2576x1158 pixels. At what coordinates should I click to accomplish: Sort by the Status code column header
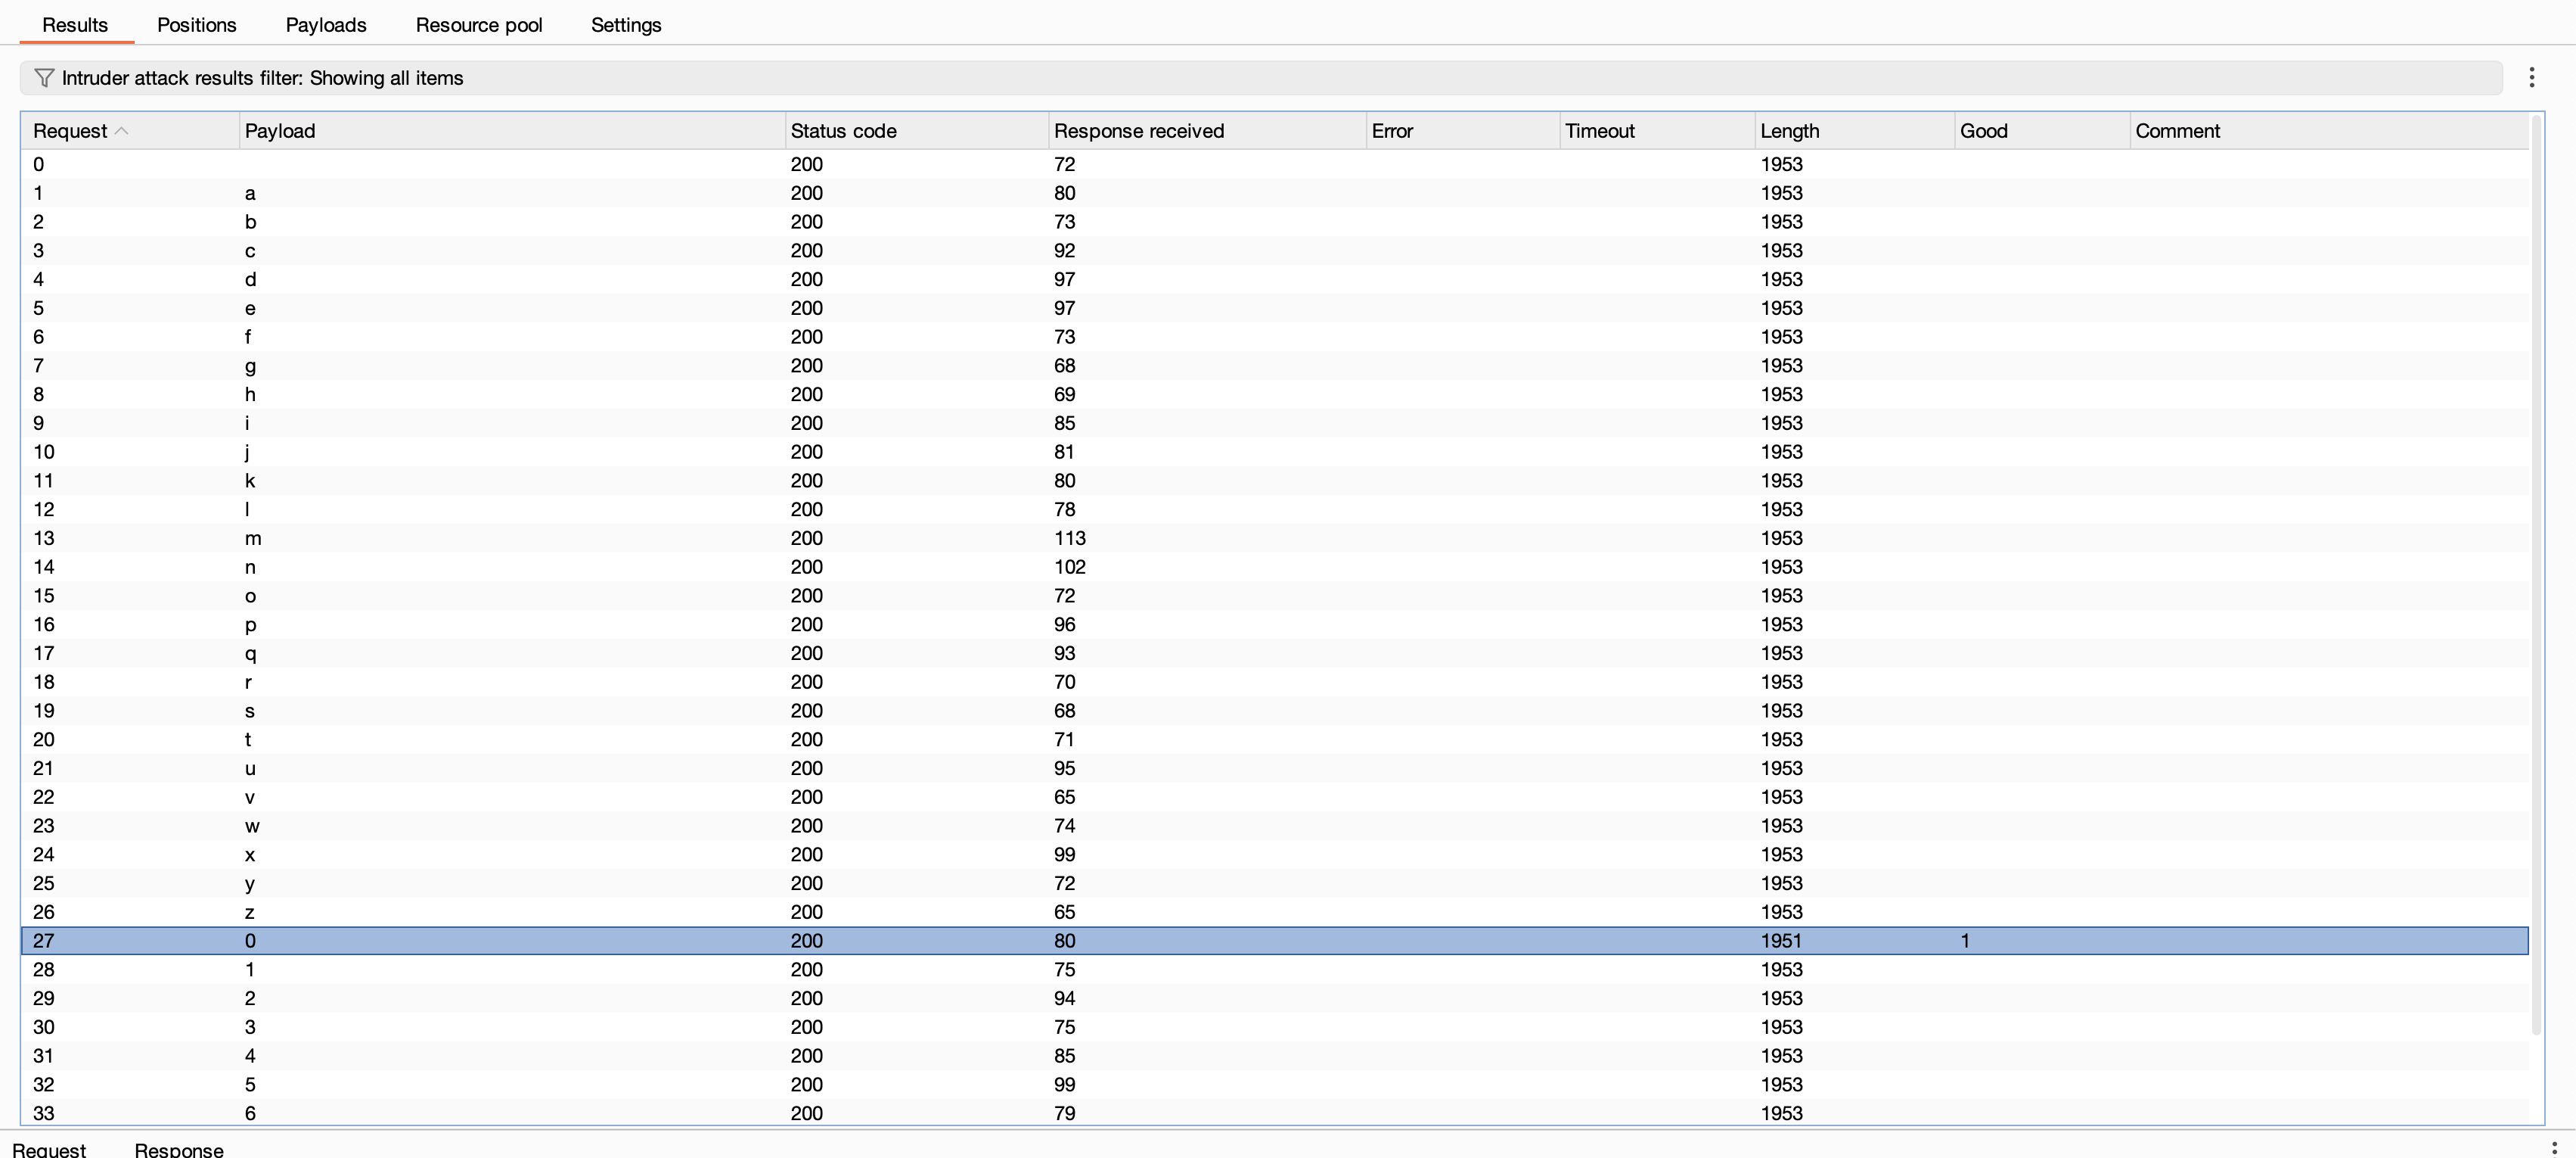(917, 131)
